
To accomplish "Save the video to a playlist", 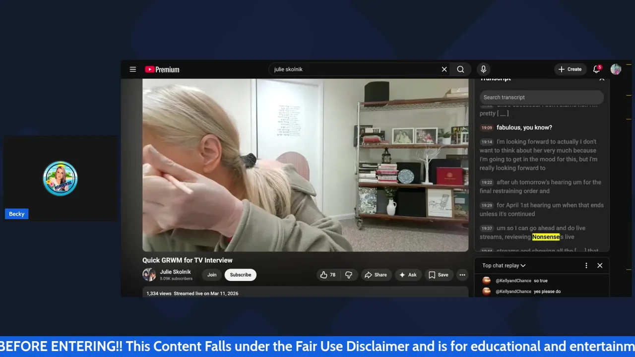I will pyautogui.click(x=439, y=275).
